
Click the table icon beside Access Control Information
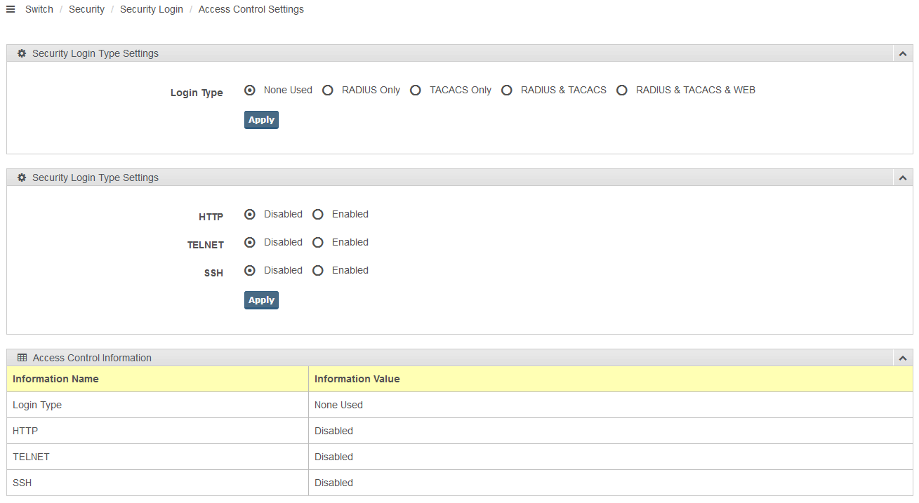(x=22, y=358)
